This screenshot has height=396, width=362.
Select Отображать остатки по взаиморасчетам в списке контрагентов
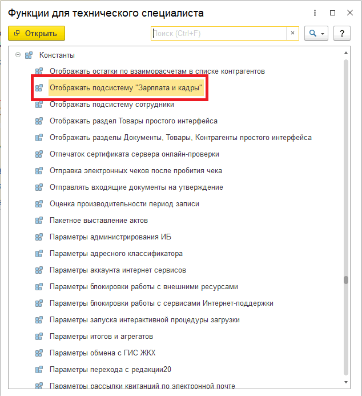(157, 71)
